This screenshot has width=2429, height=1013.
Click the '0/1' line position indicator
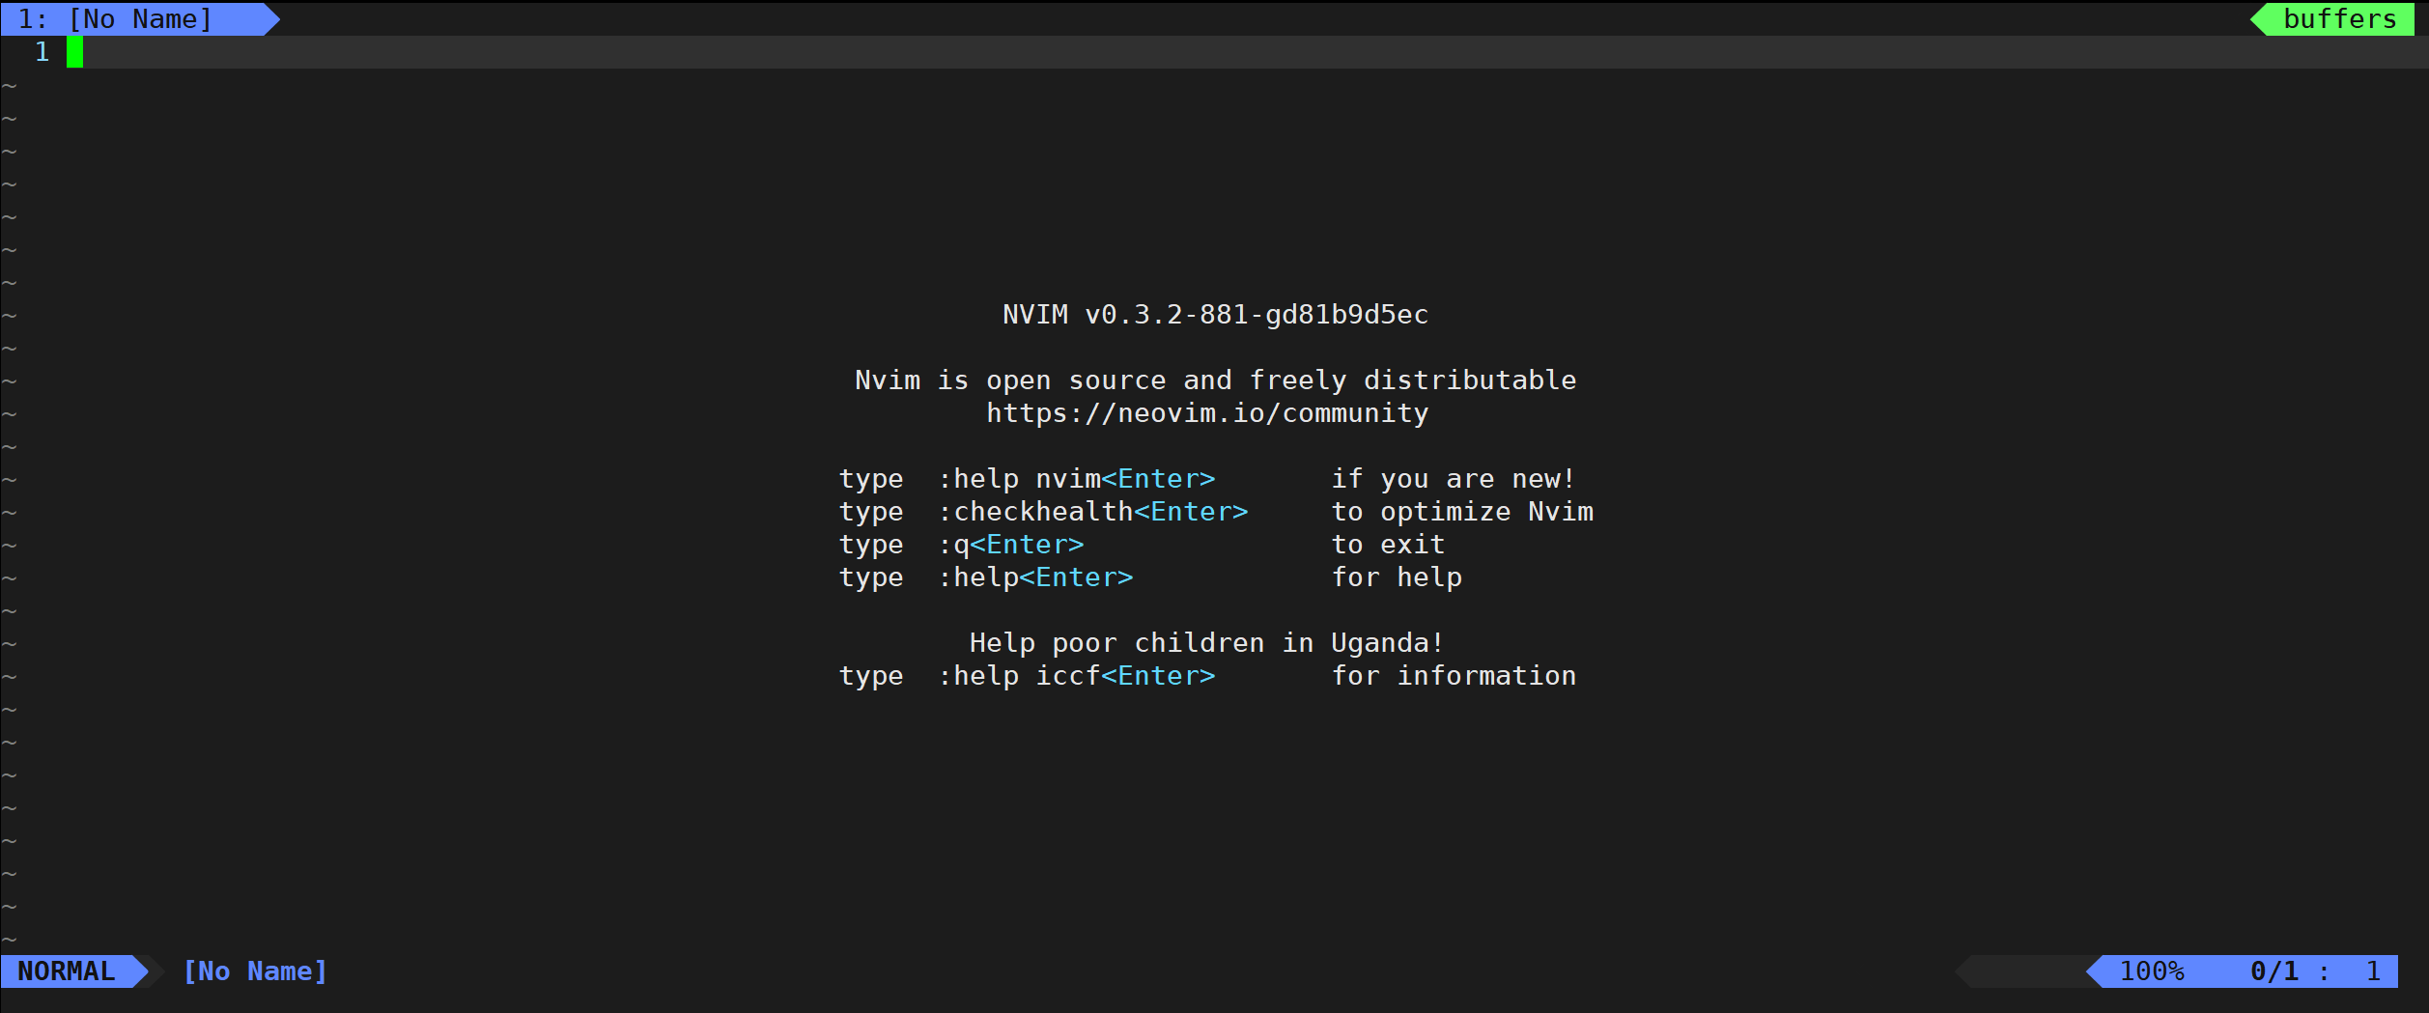2274,971
